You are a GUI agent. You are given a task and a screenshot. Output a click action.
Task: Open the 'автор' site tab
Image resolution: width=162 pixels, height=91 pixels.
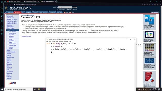[x=59, y=12]
